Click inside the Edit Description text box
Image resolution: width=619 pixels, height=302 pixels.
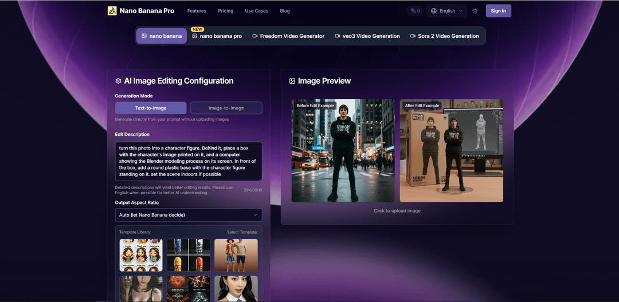(188, 162)
